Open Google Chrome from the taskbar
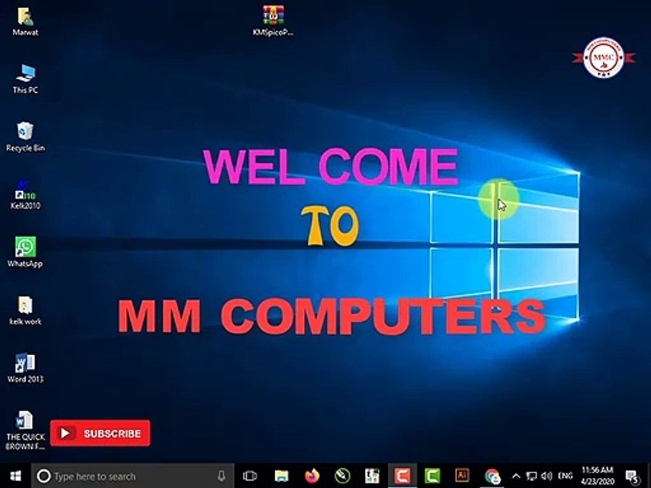The image size is (651, 488). 493,476
